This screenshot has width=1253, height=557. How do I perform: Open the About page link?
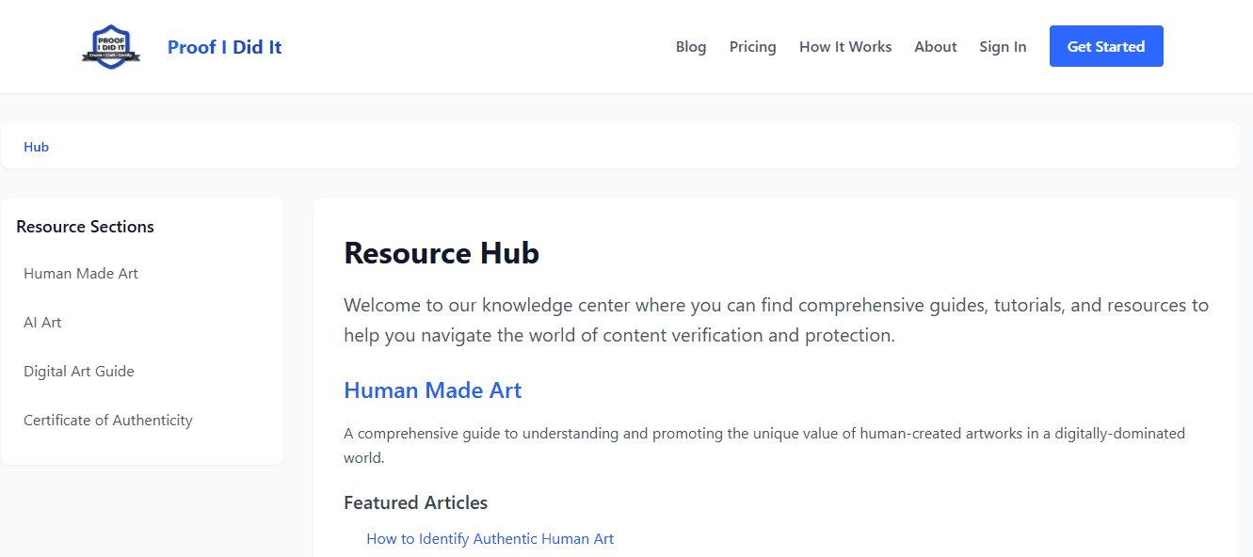pyautogui.click(x=935, y=47)
